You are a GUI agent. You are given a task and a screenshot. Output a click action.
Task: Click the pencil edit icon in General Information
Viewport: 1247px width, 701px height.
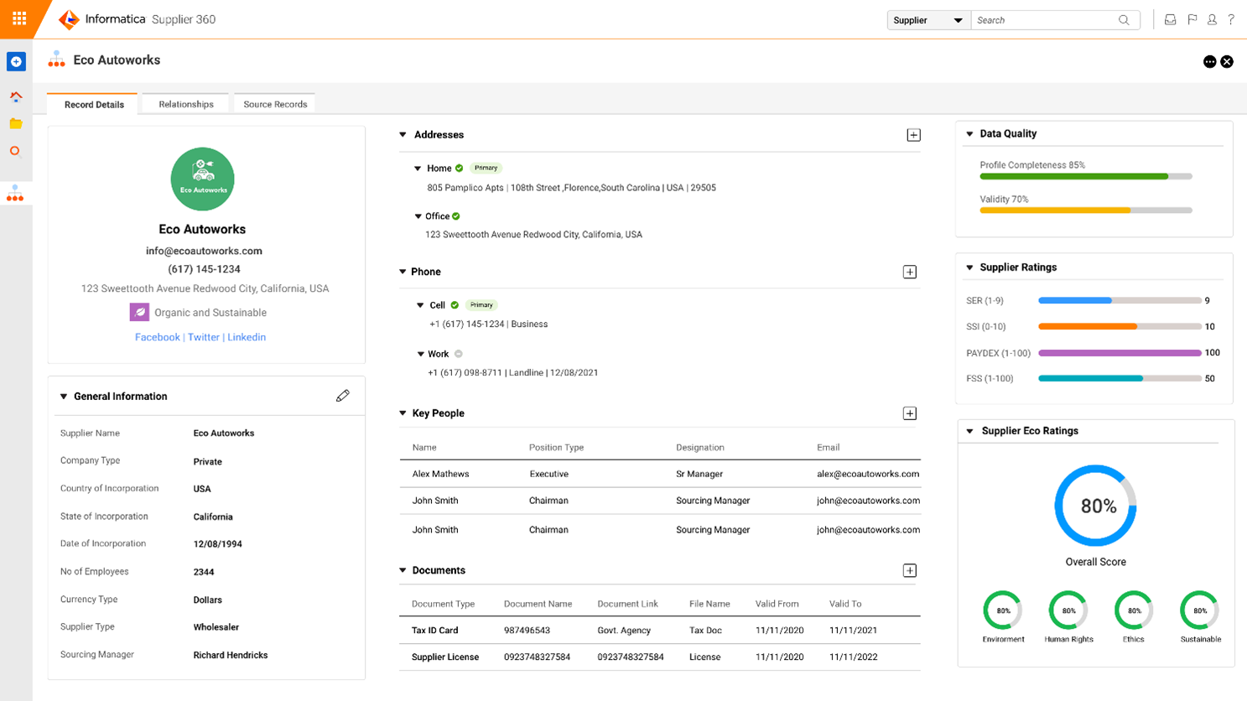(x=343, y=396)
